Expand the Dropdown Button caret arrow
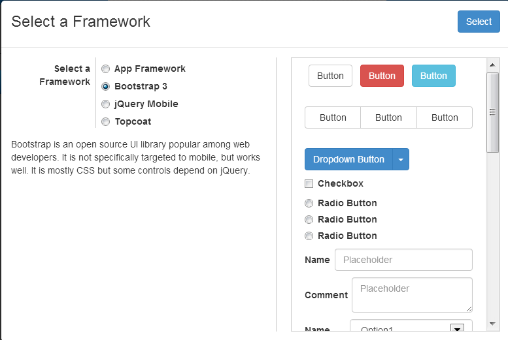 (401, 159)
